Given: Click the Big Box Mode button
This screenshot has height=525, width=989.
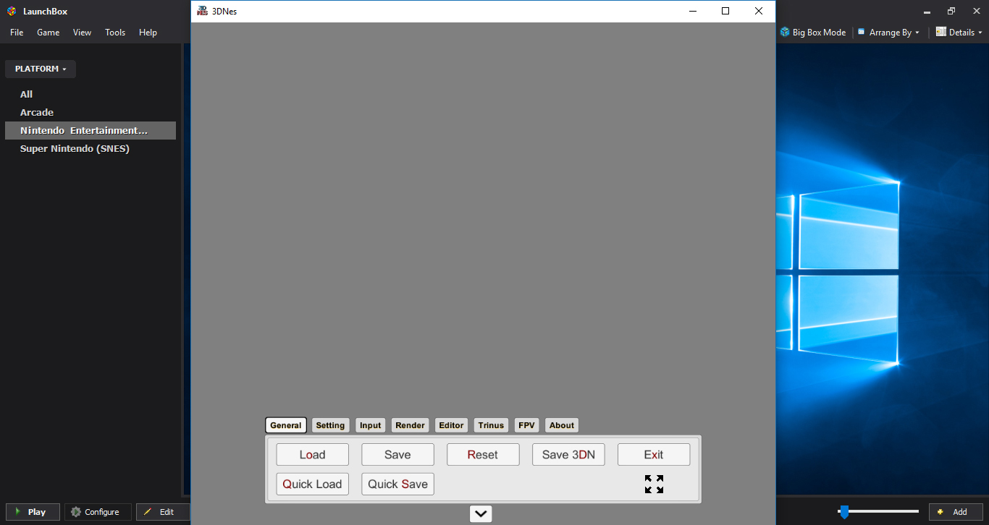Looking at the screenshot, I should [812, 33].
